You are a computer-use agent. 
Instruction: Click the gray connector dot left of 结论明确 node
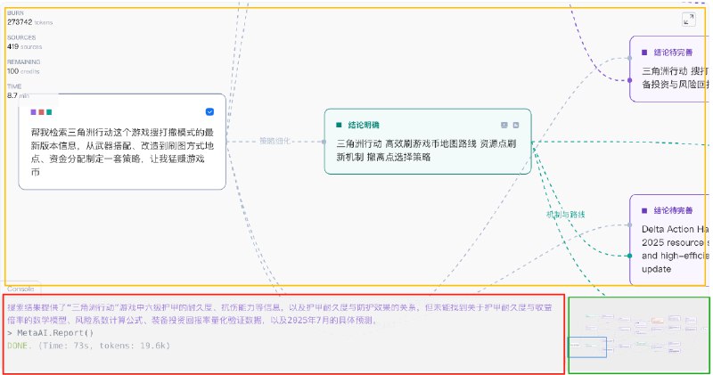tap(324, 142)
